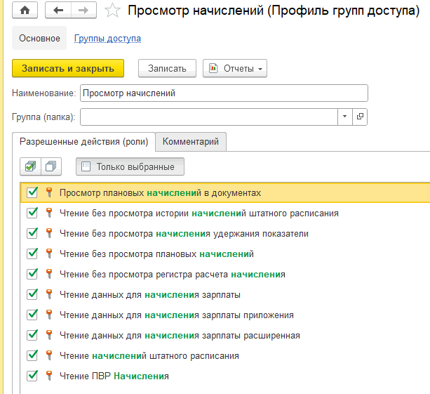Select row text Чтение ПВР Начисления
This screenshot has width=430, height=394.
point(114,376)
